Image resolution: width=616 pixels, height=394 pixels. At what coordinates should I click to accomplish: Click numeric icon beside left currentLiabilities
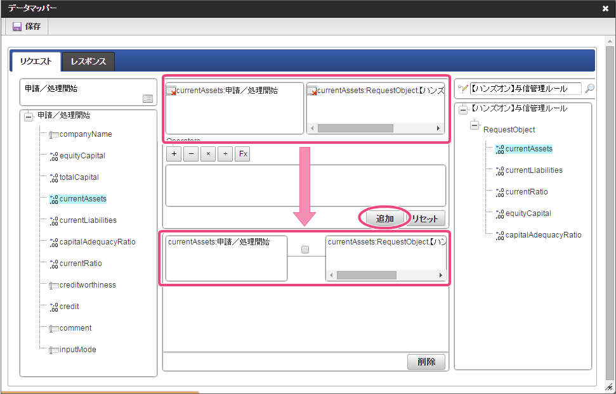pos(54,221)
